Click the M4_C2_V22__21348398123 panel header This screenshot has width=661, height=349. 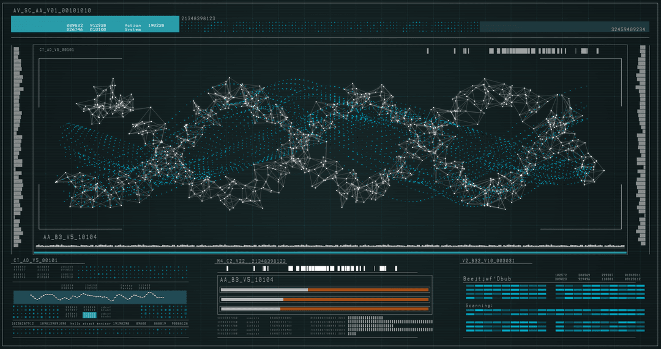point(252,261)
